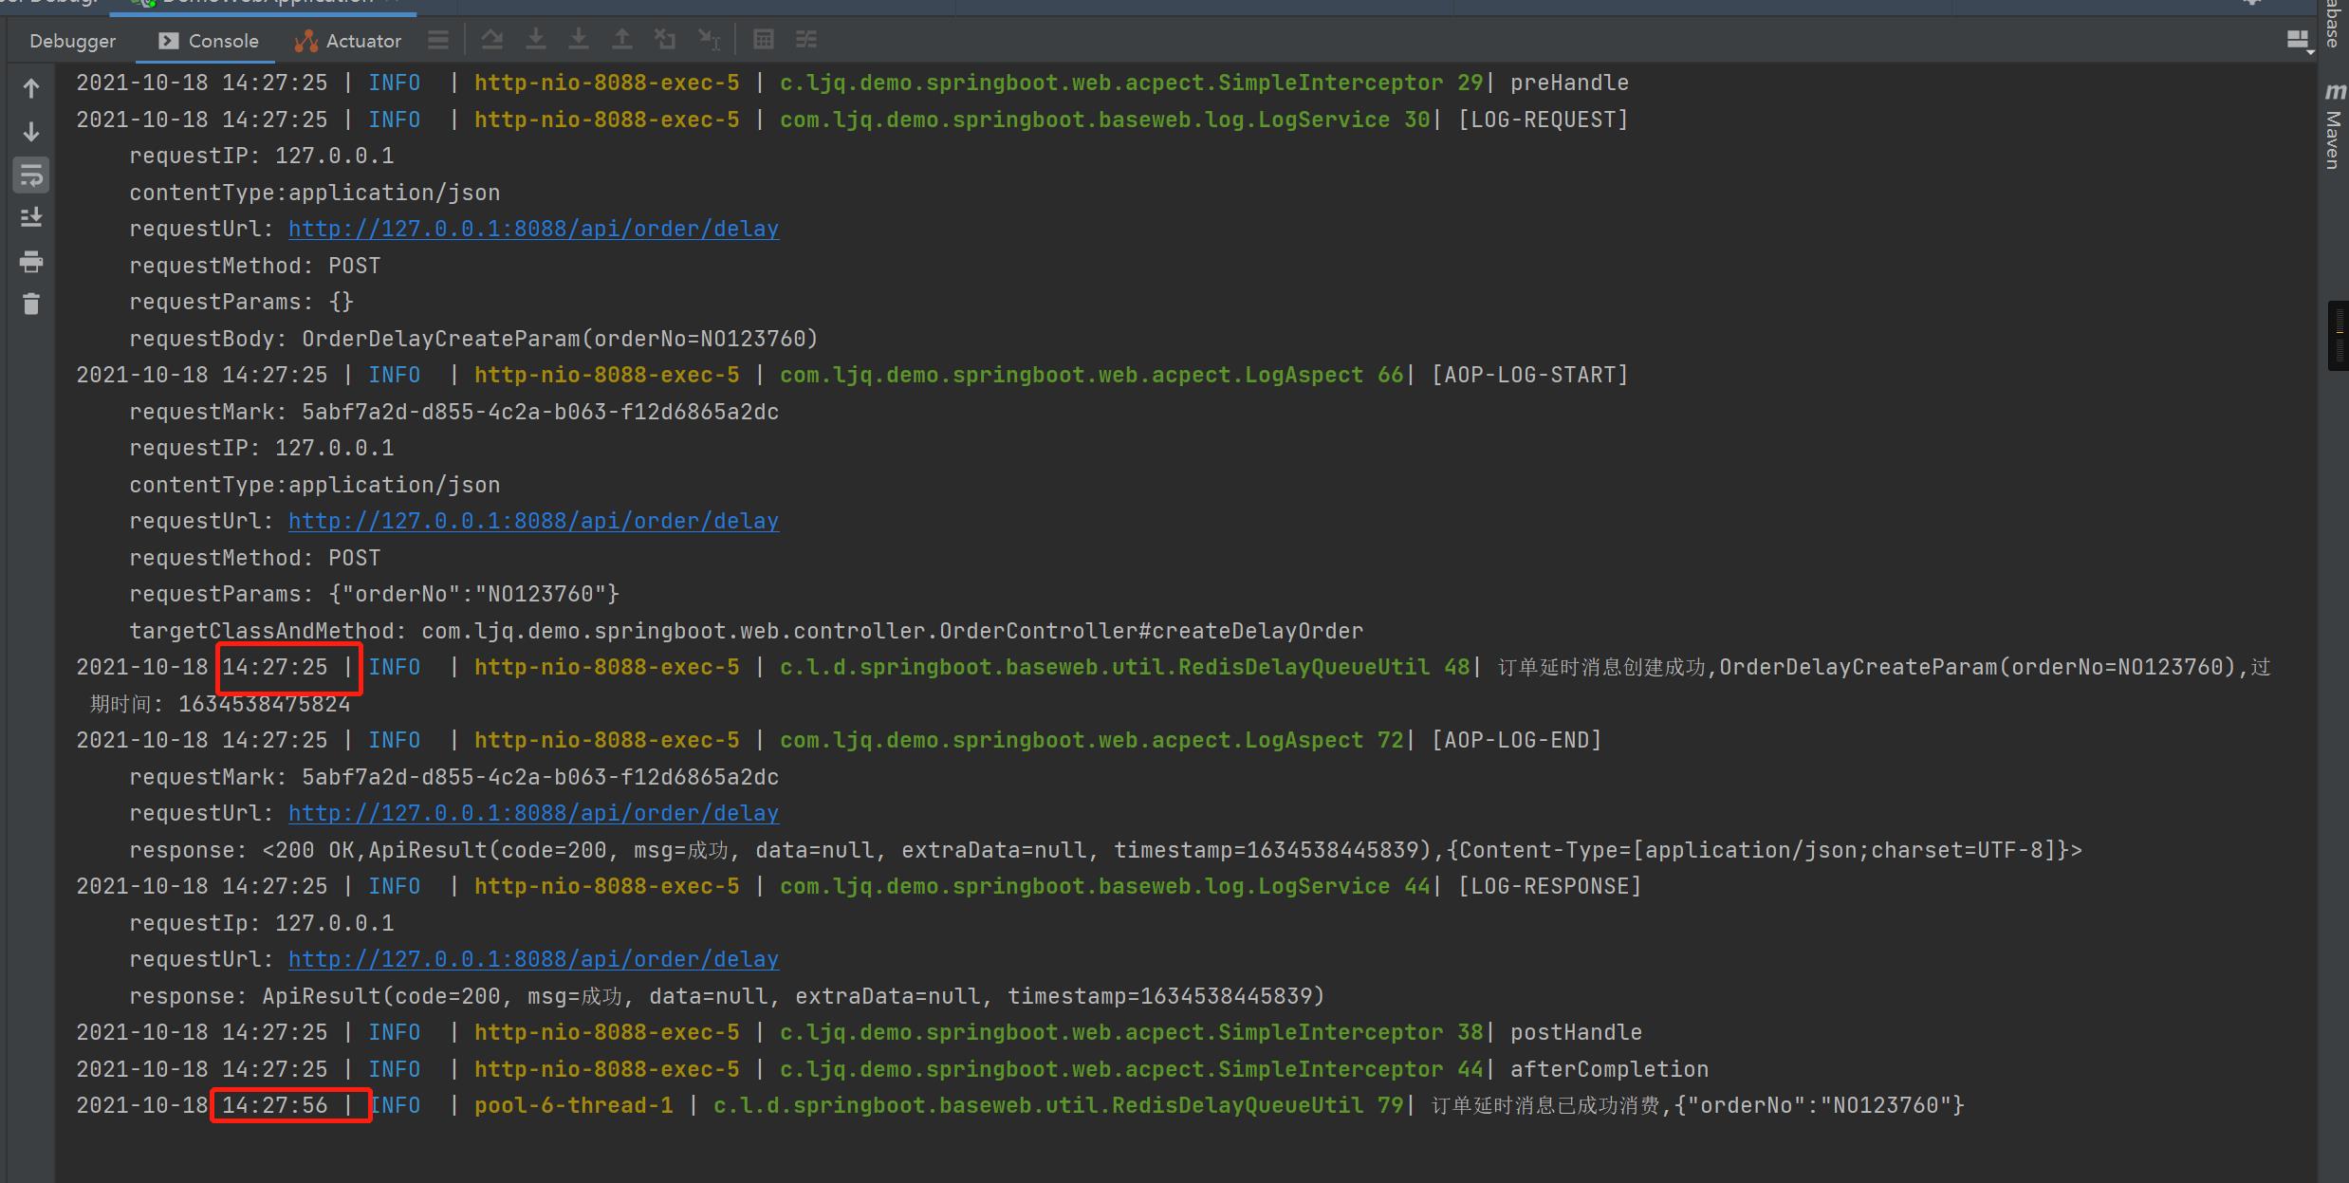Clear all console output with trash icon
Image resolution: width=2349 pixels, height=1183 pixels.
[31, 304]
